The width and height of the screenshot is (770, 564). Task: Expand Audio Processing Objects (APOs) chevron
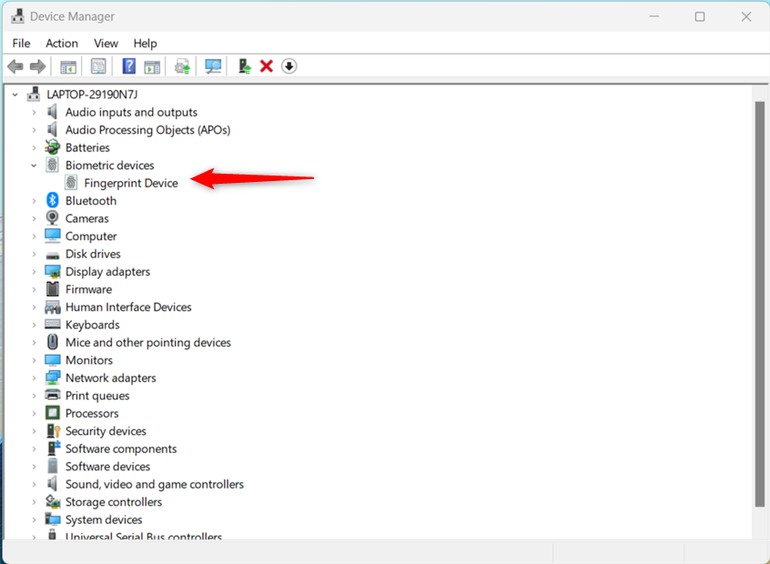pyautogui.click(x=34, y=130)
